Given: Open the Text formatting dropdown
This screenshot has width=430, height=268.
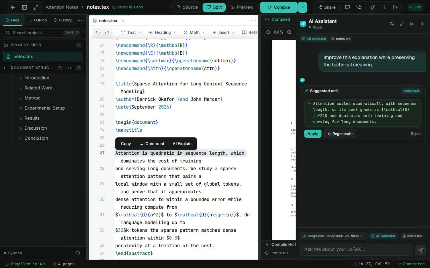Looking at the screenshot, I should click(131, 32).
